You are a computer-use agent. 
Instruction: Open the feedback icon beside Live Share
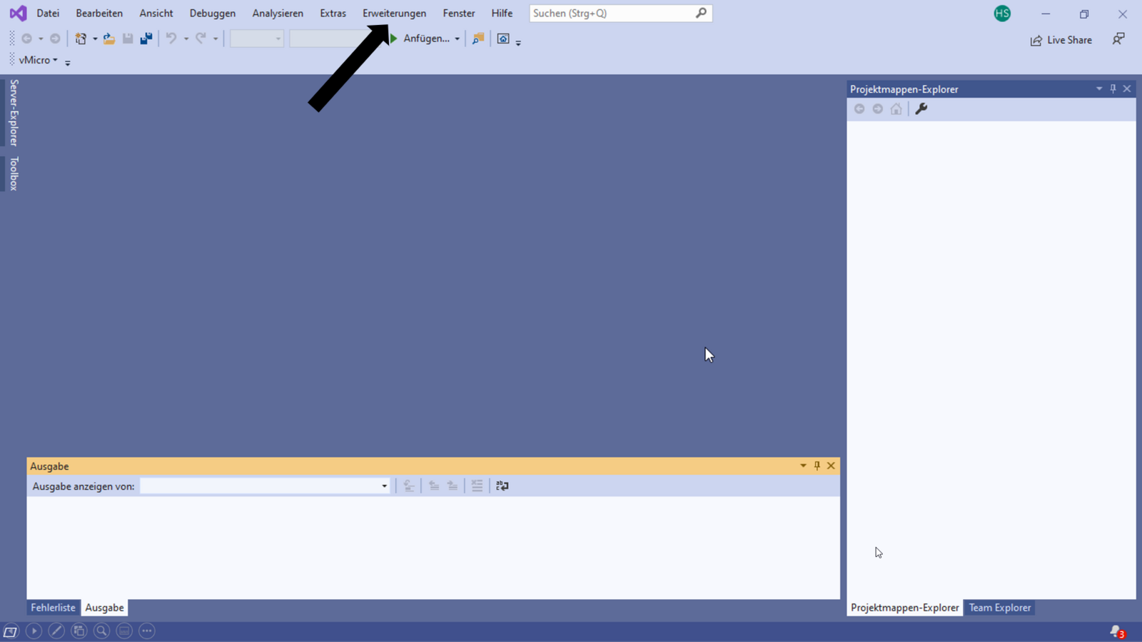[x=1118, y=39]
